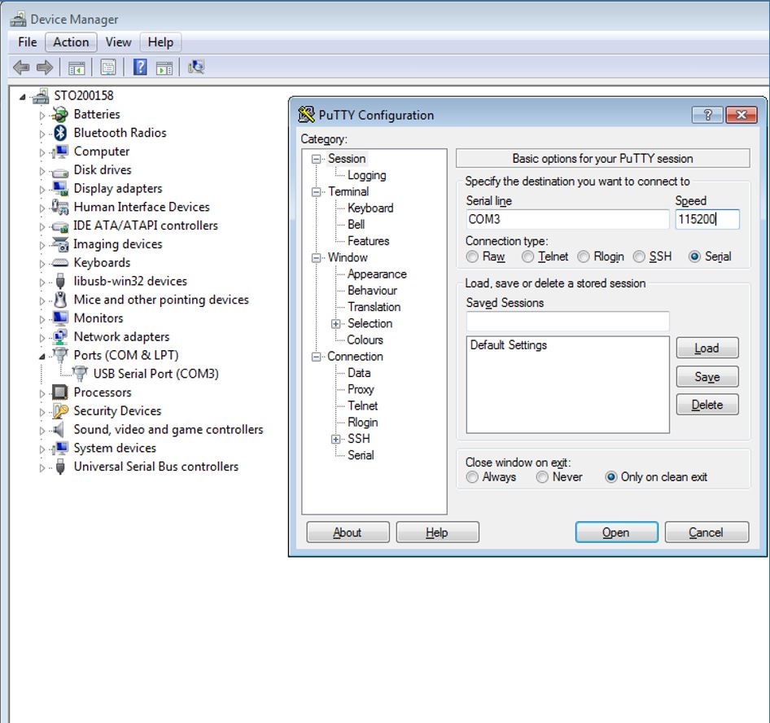Click the Delete session button
The width and height of the screenshot is (770, 723).
pyautogui.click(x=707, y=405)
